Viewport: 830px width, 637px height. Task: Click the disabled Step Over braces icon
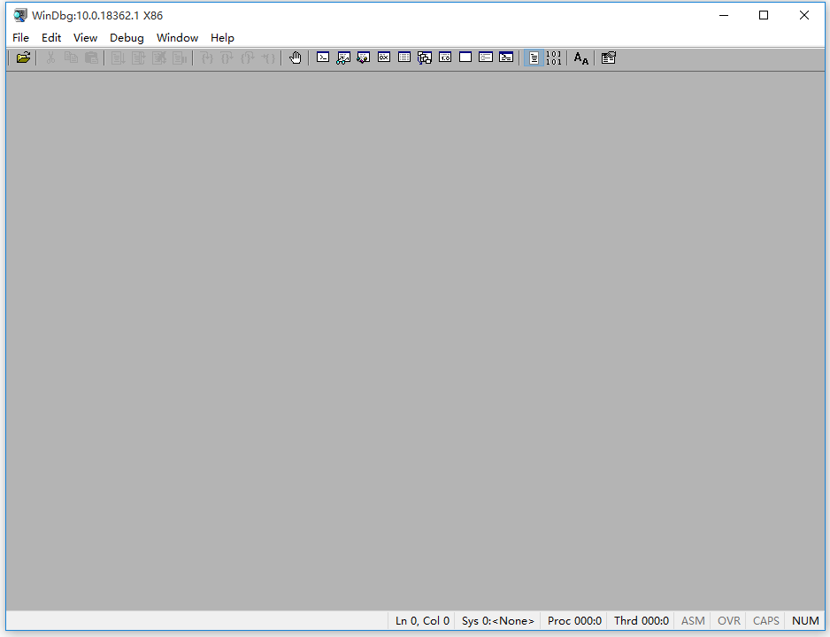(x=227, y=58)
